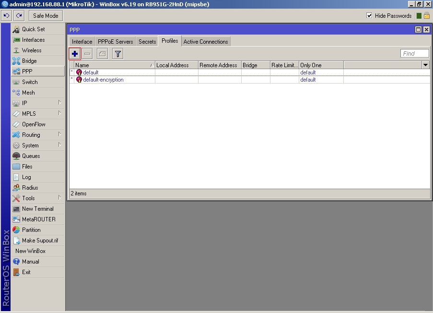433x313 pixels.
Task: Expand the MPLS submenu arrow
Action: pos(59,113)
